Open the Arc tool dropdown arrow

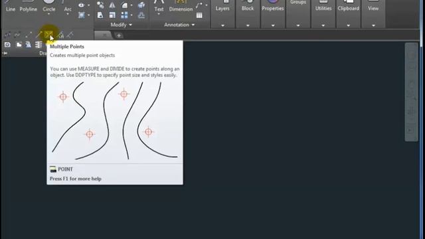coord(68,14)
